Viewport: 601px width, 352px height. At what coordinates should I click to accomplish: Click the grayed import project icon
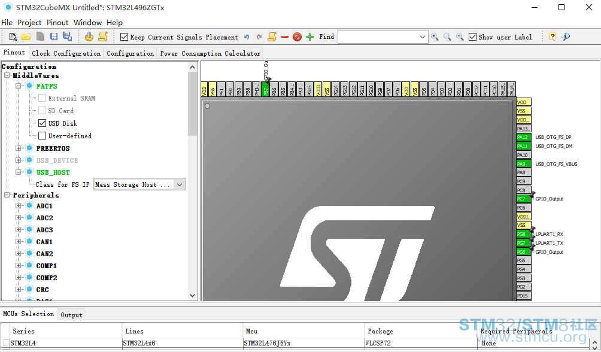click(x=40, y=37)
